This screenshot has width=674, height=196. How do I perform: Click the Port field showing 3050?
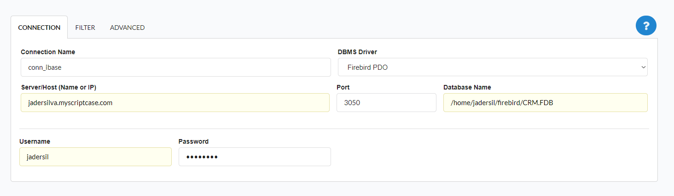386,103
